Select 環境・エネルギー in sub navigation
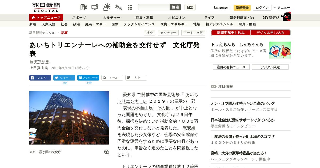Image resolution: width=320 pixels, height=168 pixels. [174, 24]
